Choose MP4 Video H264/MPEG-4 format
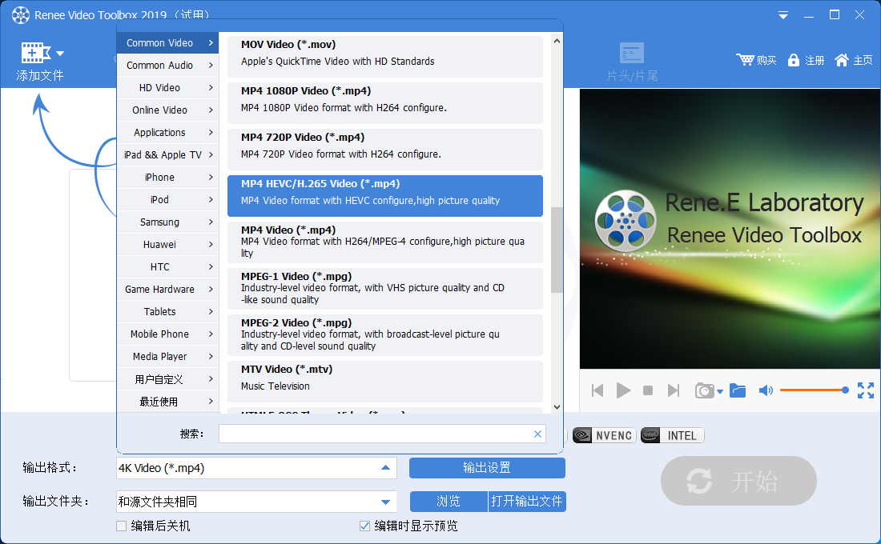The height and width of the screenshot is (544, 881). pos(385,242)
